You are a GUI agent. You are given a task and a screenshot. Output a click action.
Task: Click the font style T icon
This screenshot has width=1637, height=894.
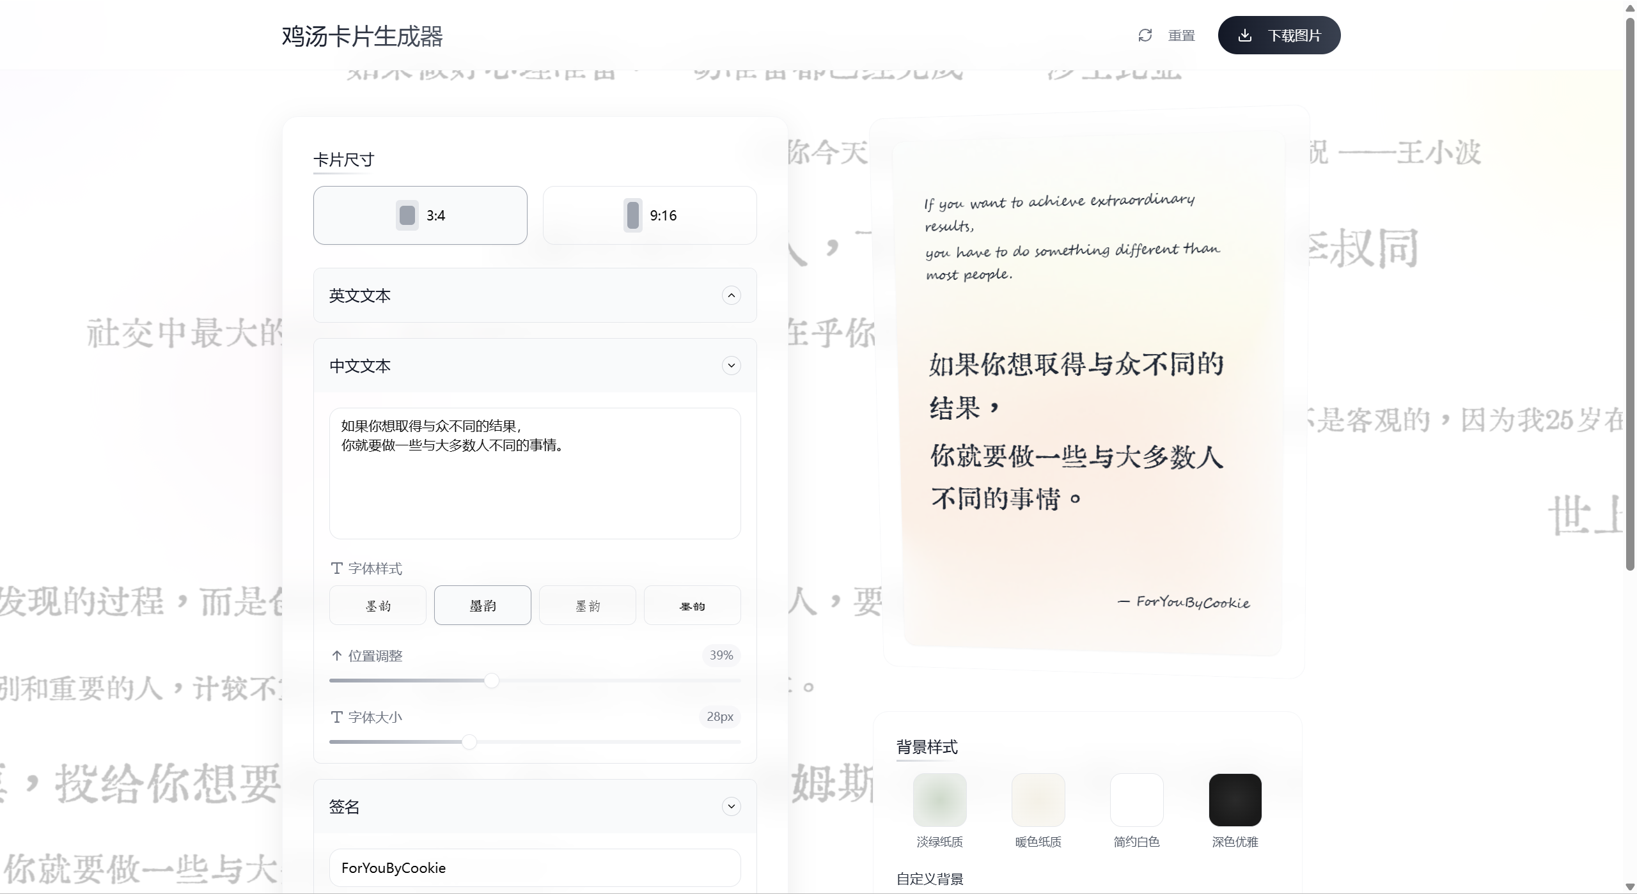point(337,568)
